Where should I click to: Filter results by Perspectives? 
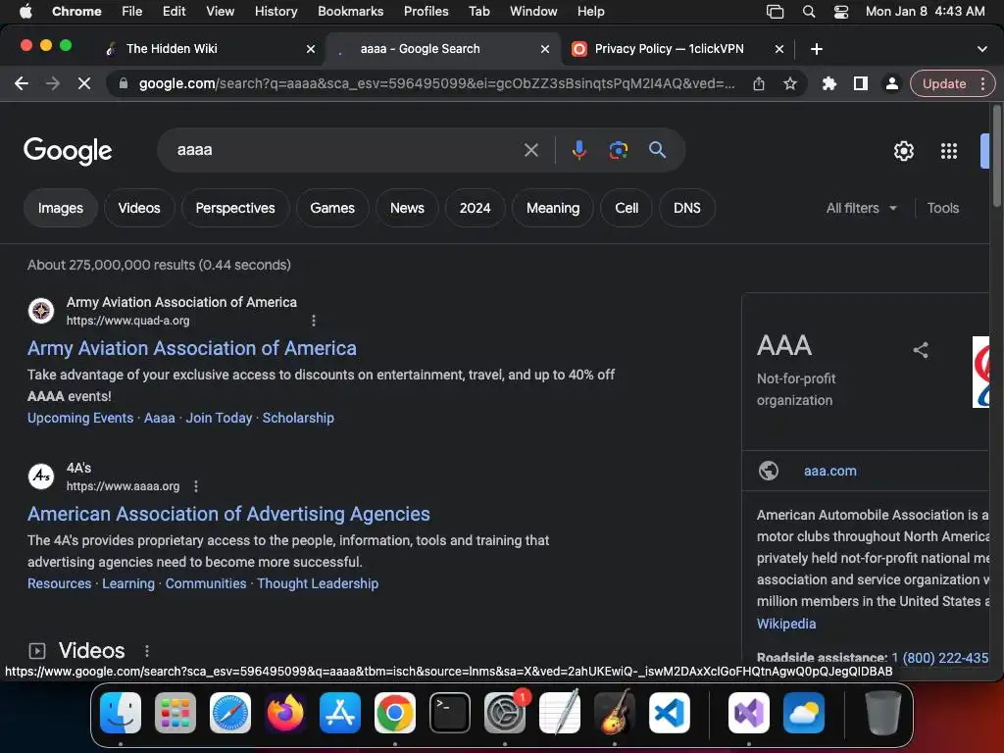pos(235,208)
